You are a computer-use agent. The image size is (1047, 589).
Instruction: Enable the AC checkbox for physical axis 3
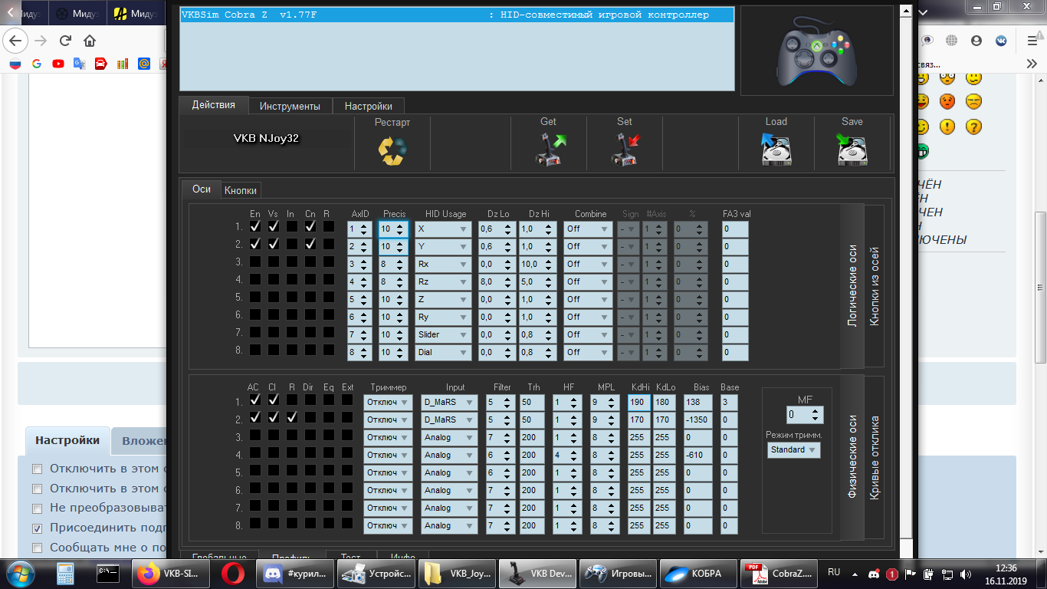255,436
